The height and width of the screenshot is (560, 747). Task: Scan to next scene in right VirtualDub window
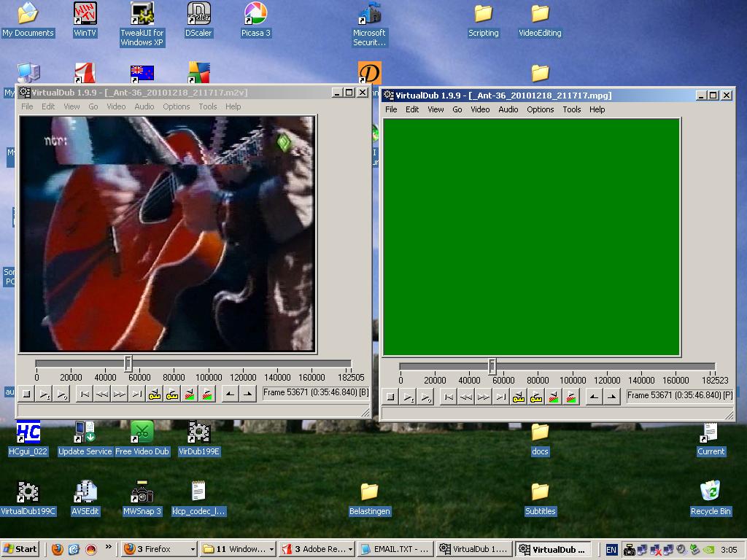(x=572, y=397)
